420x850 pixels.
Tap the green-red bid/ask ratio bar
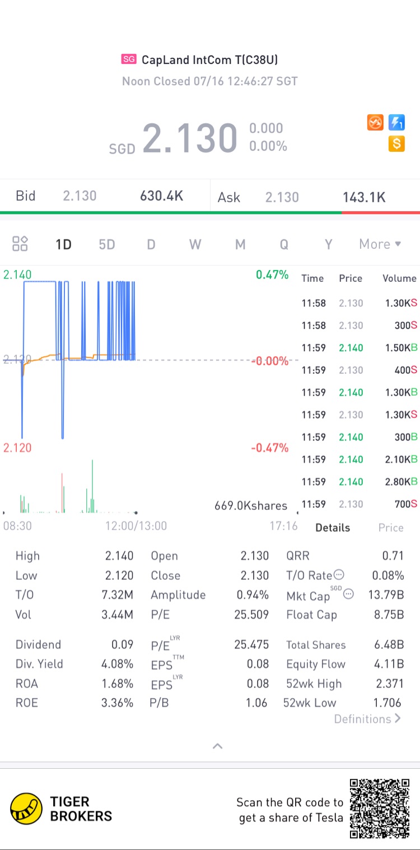tap(210, 213)
